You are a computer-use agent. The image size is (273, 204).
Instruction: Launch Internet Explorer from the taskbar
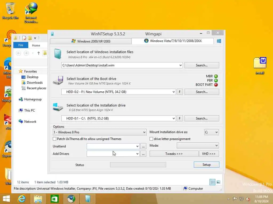pos(22,199)
